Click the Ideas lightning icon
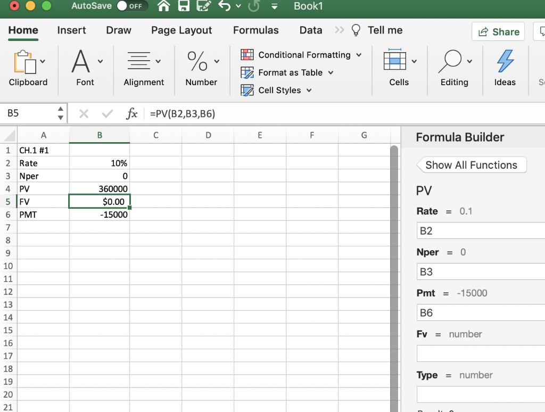Viewport: 545px width, 412px height. tap(505, 61)
